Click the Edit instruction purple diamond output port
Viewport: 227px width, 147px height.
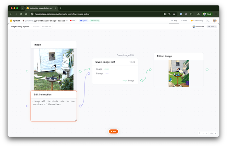pos(80,106)
